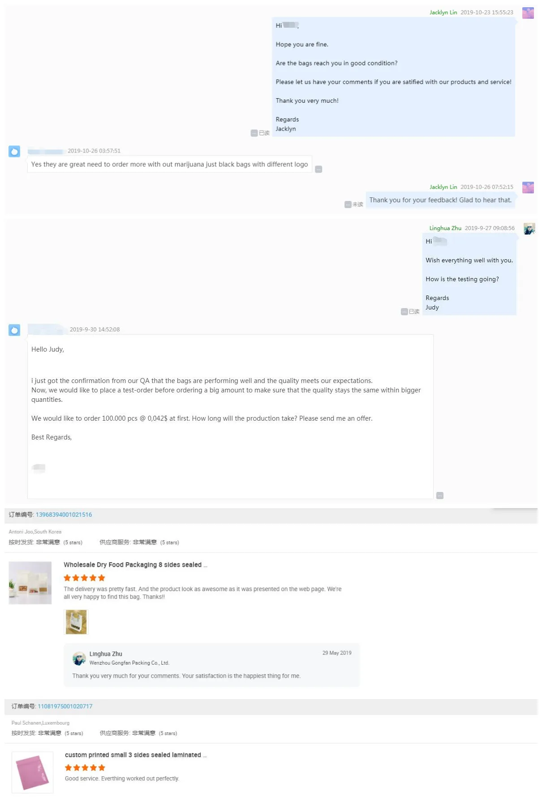View the pink laminated bag product thumbnail
This screenshot has height=805, width=542.
coord(32,772)
